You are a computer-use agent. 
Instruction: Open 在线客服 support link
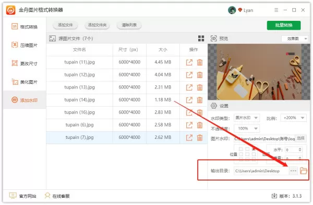pos(57,196)
